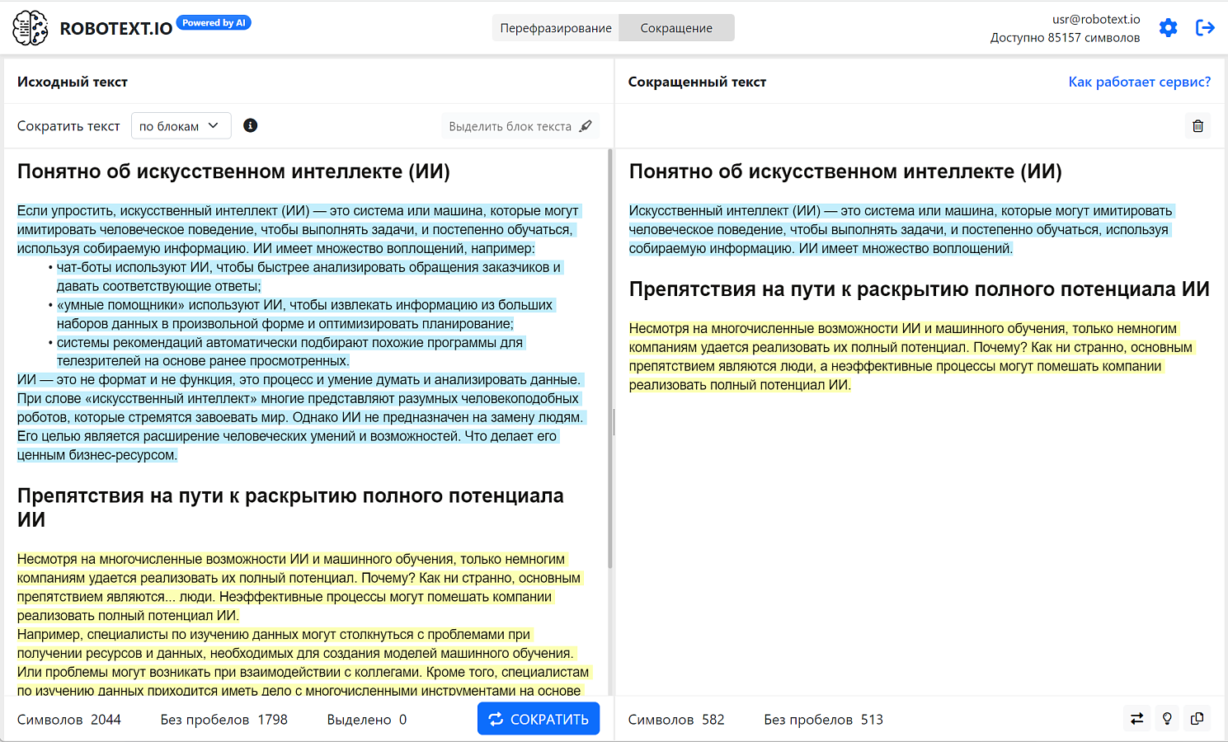The height and width of the screenshot is (742, 1228).
Task: Click 'Выделить блок текста' button
Action: 520,126
